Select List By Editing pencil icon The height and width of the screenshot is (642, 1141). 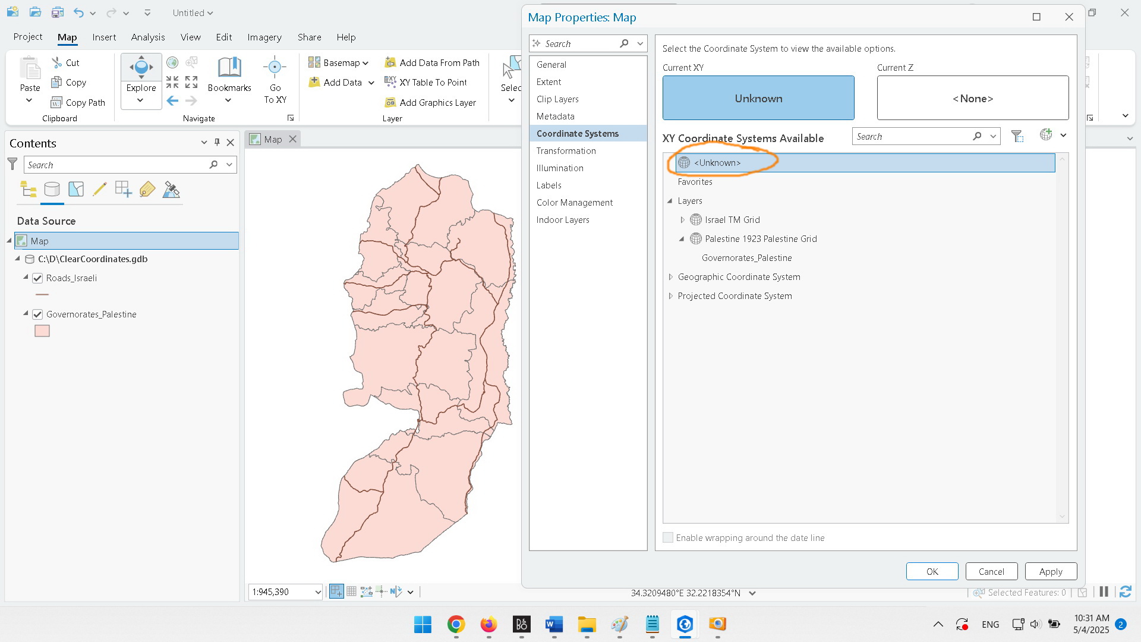click(99, 190)
